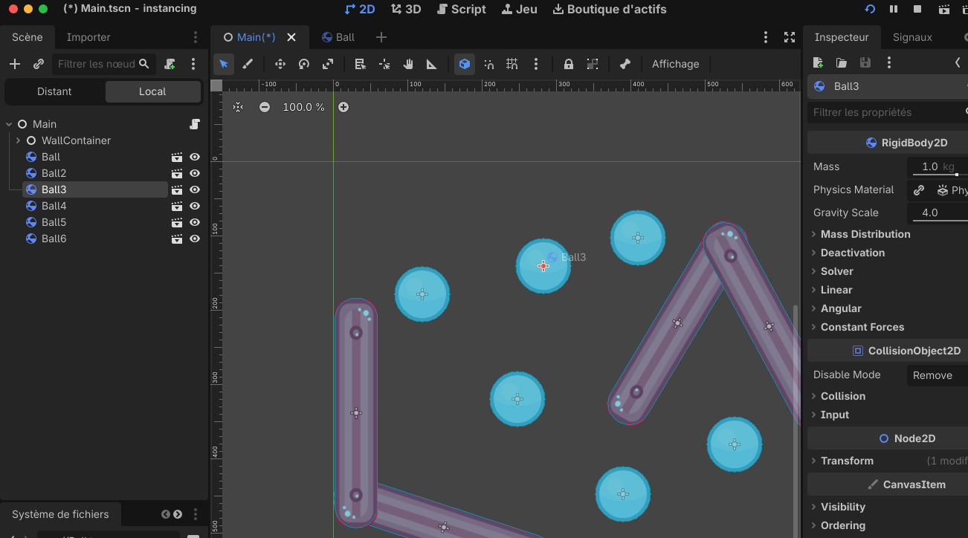Switch to the Move mode tool
This screenshot has height=538, width=968.
pos(280,64)
